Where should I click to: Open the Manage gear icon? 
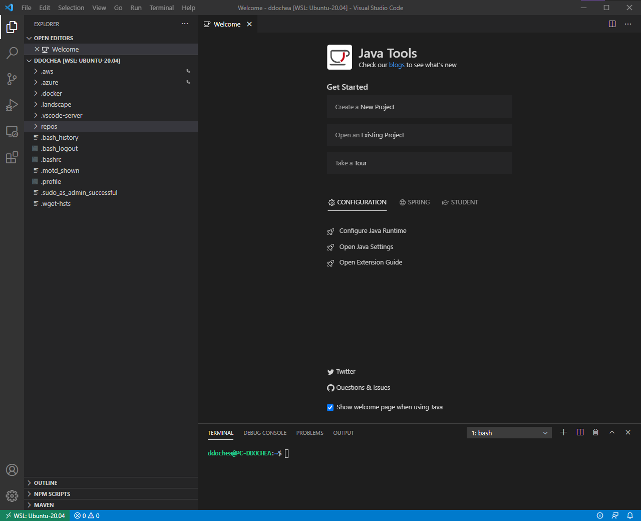12,496
